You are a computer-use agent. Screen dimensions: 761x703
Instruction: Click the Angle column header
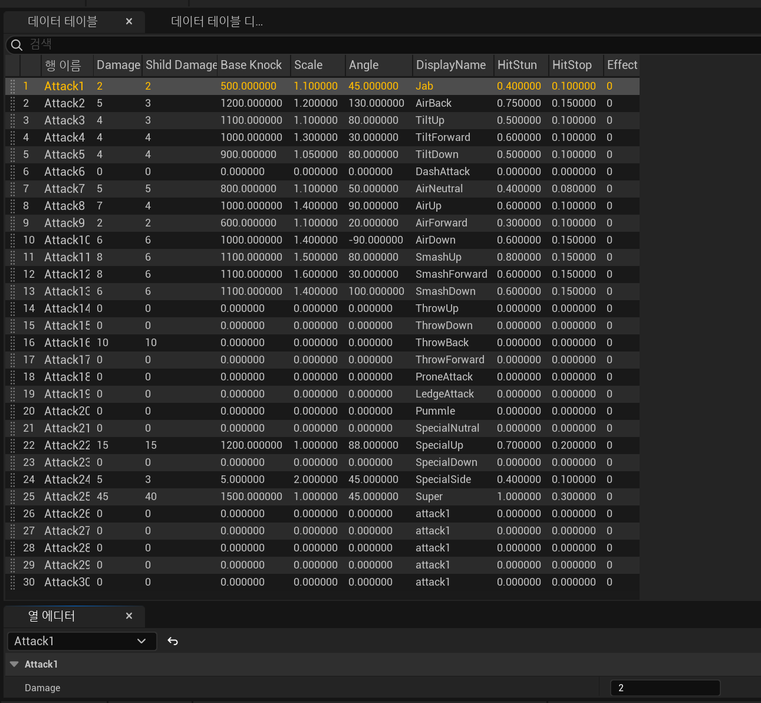[x=379, y=65]
